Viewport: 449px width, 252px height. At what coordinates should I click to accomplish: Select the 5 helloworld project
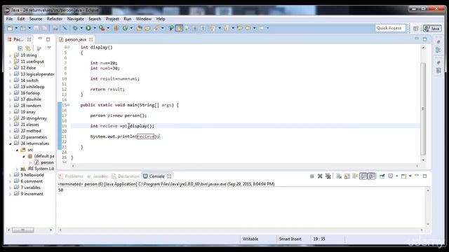tap(29, 175)
